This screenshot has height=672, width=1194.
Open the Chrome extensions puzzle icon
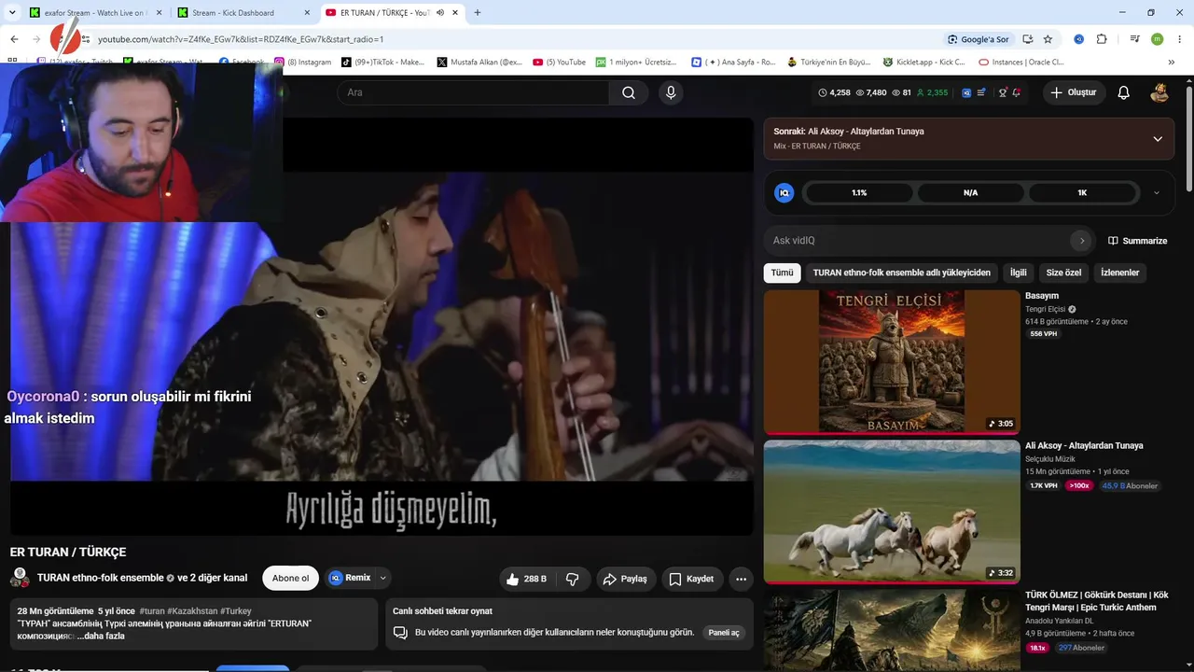tap(1102, 39)
